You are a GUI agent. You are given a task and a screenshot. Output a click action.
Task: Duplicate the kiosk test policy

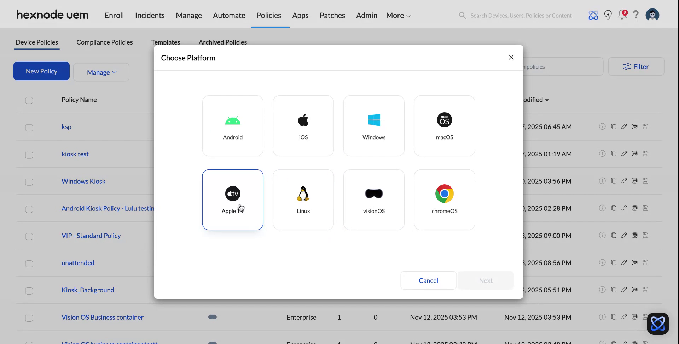click(x=613, y=154)
